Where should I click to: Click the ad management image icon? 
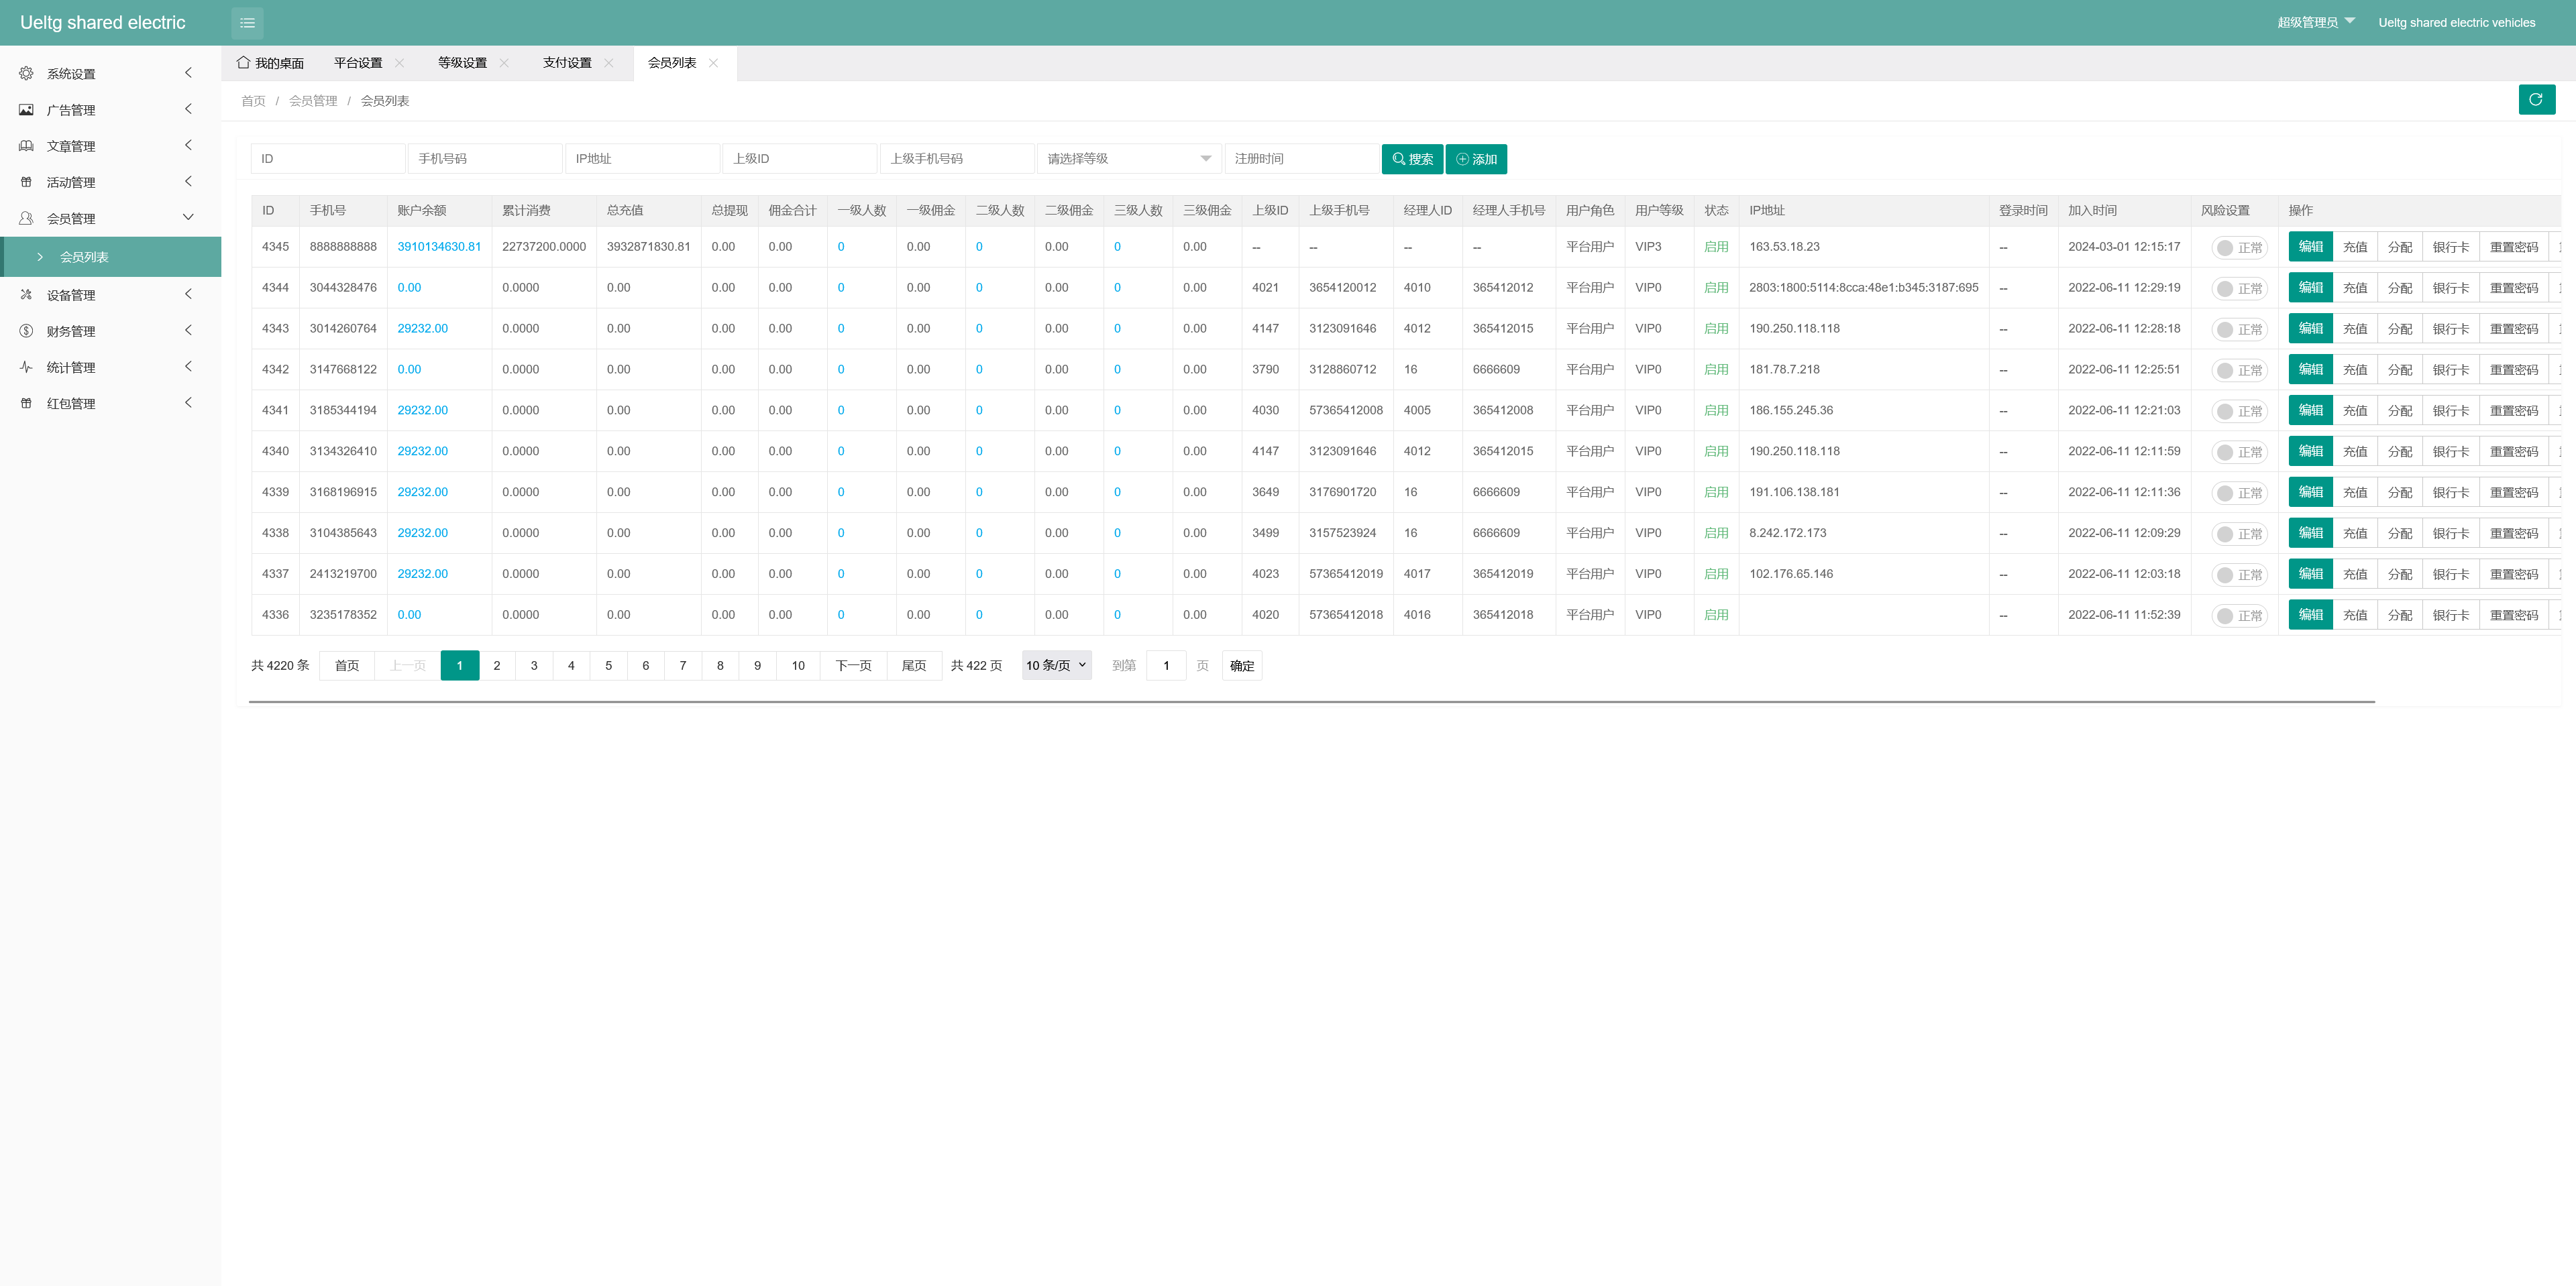pyautogui.click(x=26, y=109)
